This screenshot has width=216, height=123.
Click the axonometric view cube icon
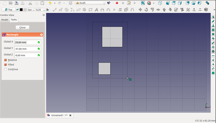tap(160, 3)
